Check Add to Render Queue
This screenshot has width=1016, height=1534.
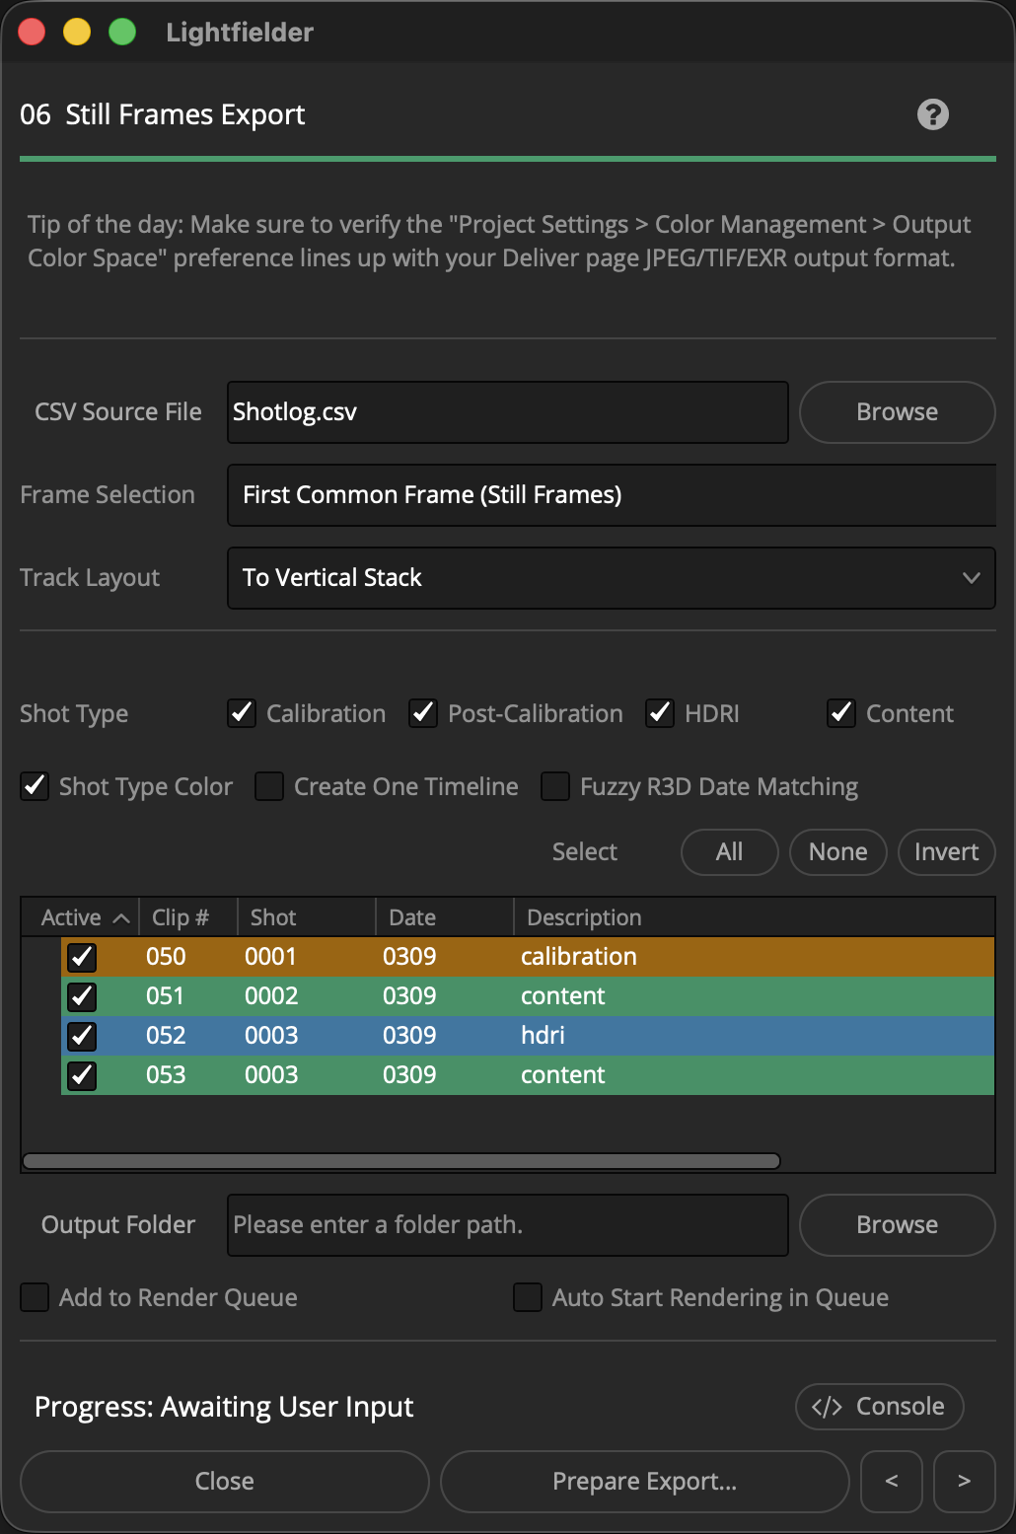[35, 1297]
